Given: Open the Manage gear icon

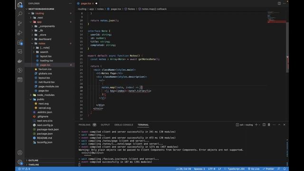Looking at the screenshot, I should (20, 162).
